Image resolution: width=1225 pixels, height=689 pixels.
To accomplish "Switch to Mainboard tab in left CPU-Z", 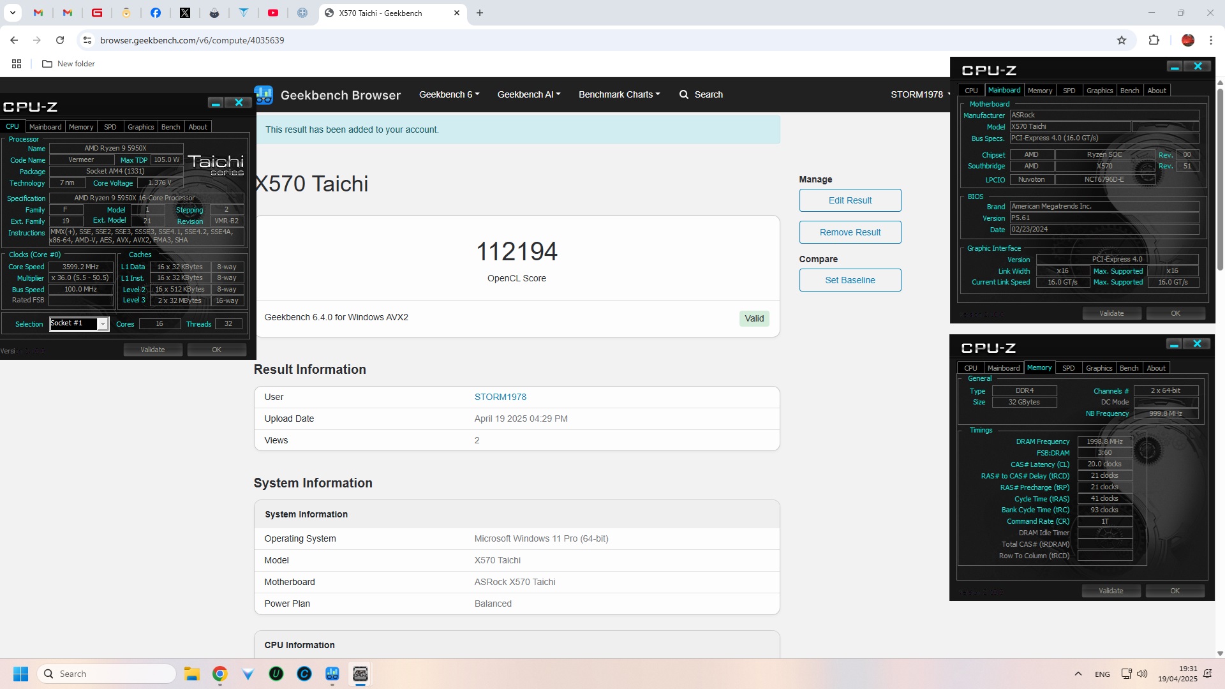I will (45, 127).
